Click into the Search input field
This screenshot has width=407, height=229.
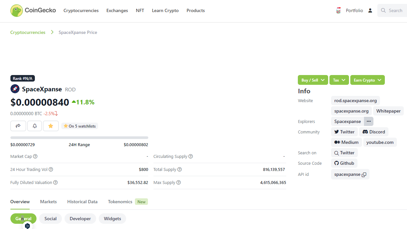point(392,10)
